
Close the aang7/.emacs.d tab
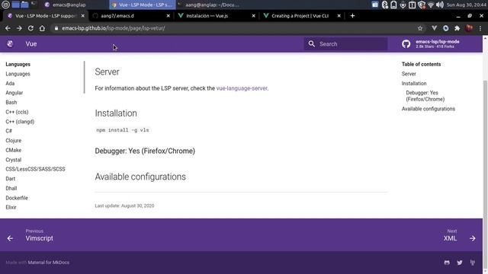click(168, 16)
